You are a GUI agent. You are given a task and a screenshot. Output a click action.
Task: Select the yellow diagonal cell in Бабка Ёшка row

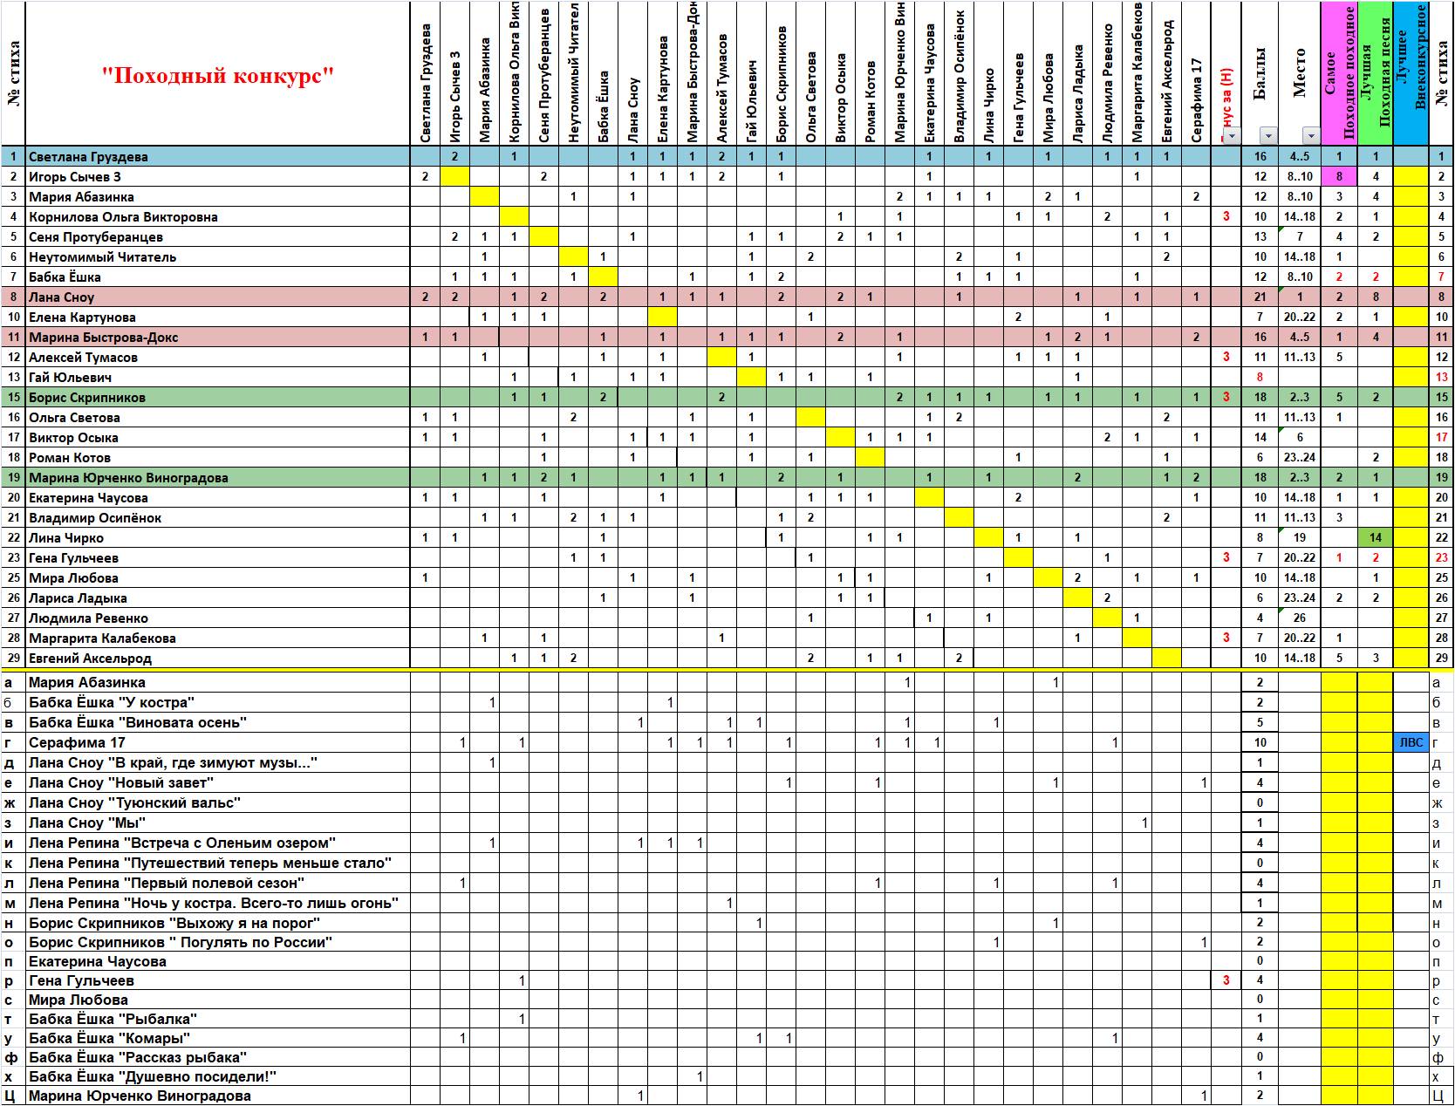pos(604,277)
